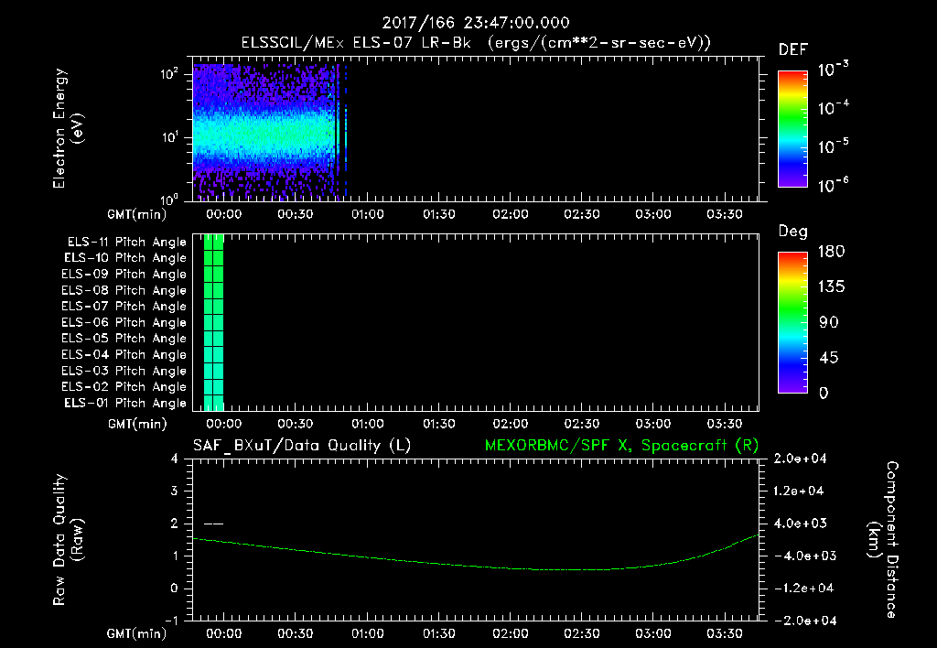Click the 10^-4 DEF scale label
Viewport: 937px width, 648px height.
833,108
